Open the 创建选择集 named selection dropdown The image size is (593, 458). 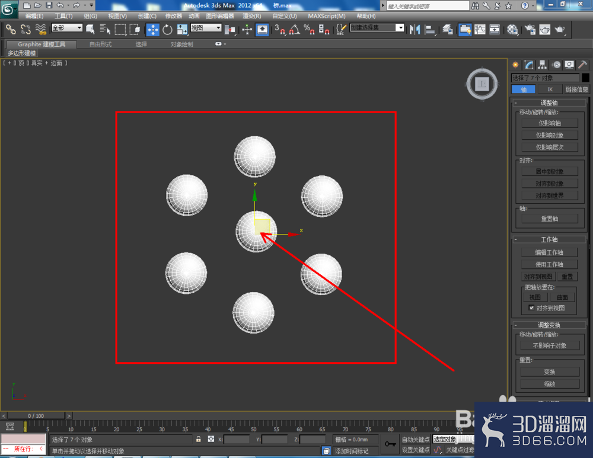(377, 28)
